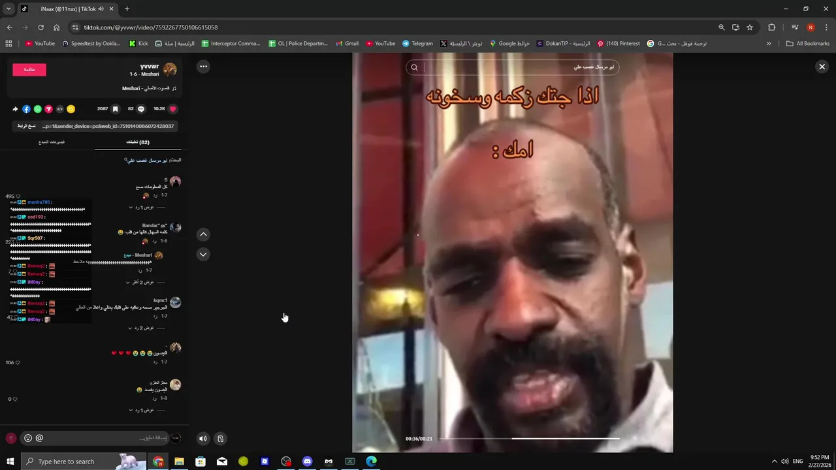Like S's comment with 495 likes
836x470 pixels.
(18, 196)
